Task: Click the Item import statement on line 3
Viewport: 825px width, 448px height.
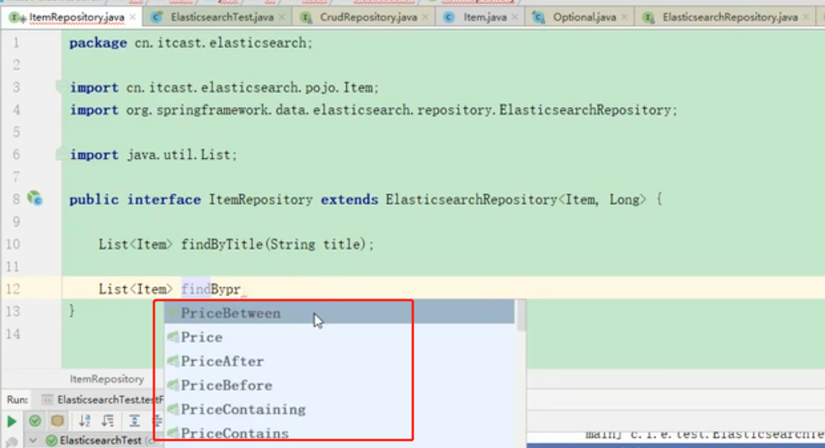Action: [x=224, y=87]
